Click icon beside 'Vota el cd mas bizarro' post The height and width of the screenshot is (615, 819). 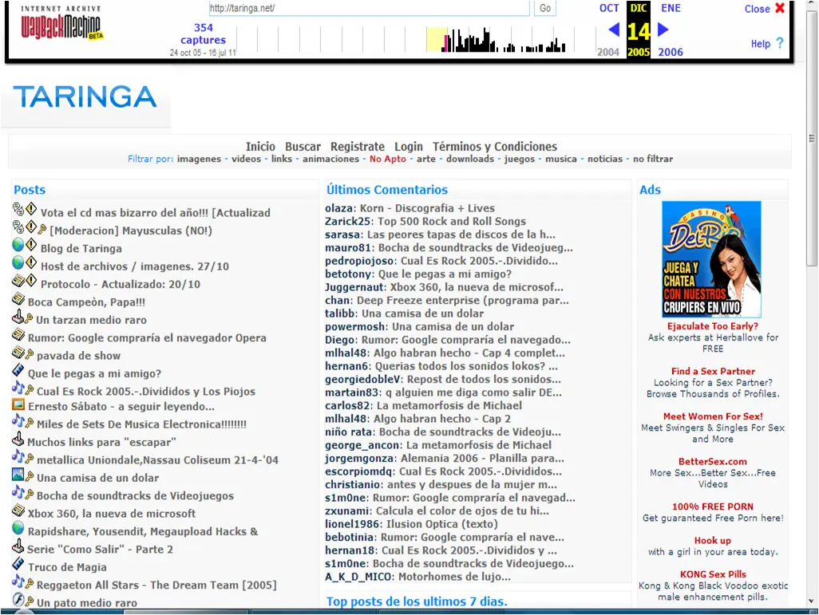18,209
